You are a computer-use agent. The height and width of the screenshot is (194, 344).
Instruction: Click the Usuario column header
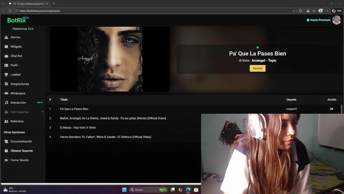(x=291, y=100)
